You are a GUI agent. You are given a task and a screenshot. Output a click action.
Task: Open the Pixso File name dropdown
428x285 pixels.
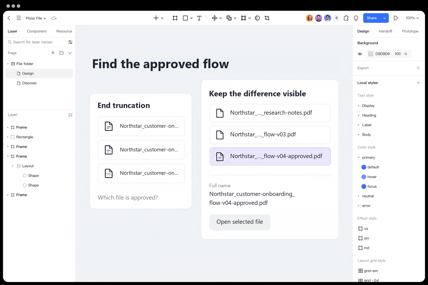(36, 18)
